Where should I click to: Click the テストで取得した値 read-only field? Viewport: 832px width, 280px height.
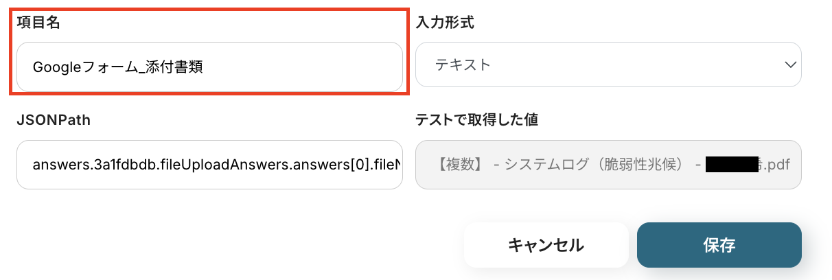pos(608,165)
